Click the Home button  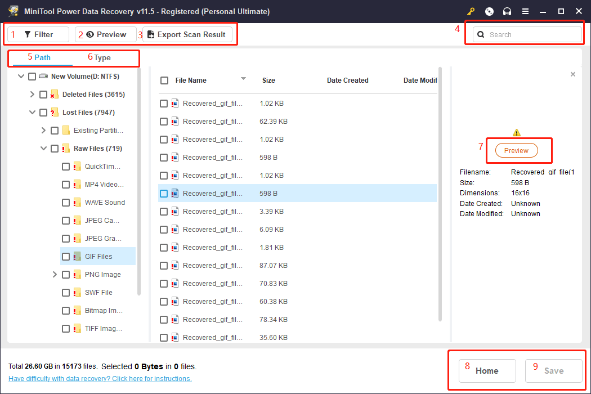pos(487,370)
